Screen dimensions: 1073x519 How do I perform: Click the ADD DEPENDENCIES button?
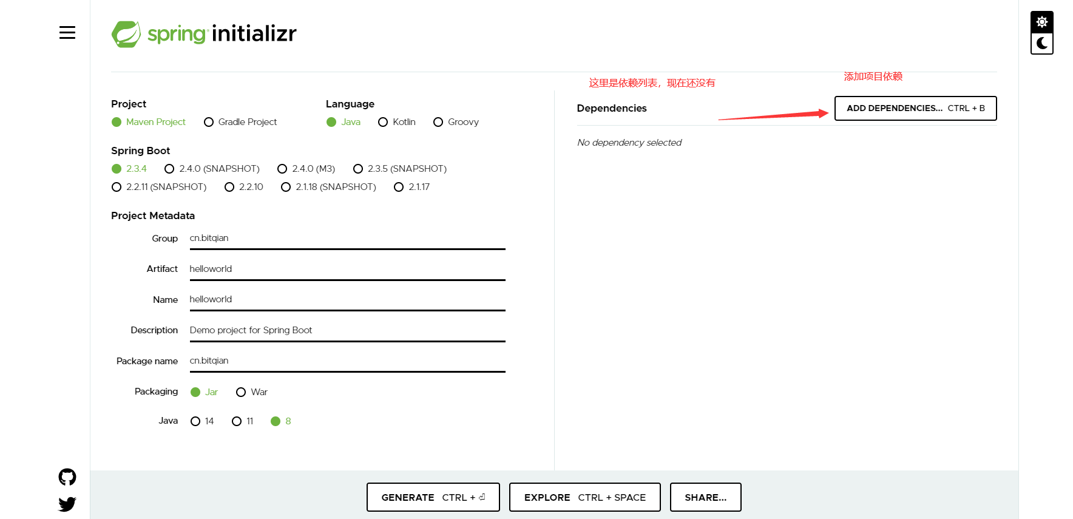(915, 108)
